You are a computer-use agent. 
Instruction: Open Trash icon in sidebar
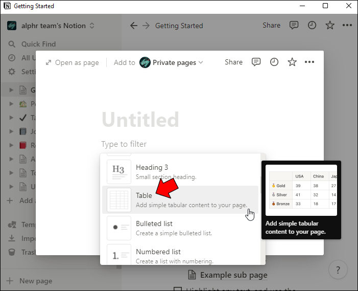coord(12,252)
